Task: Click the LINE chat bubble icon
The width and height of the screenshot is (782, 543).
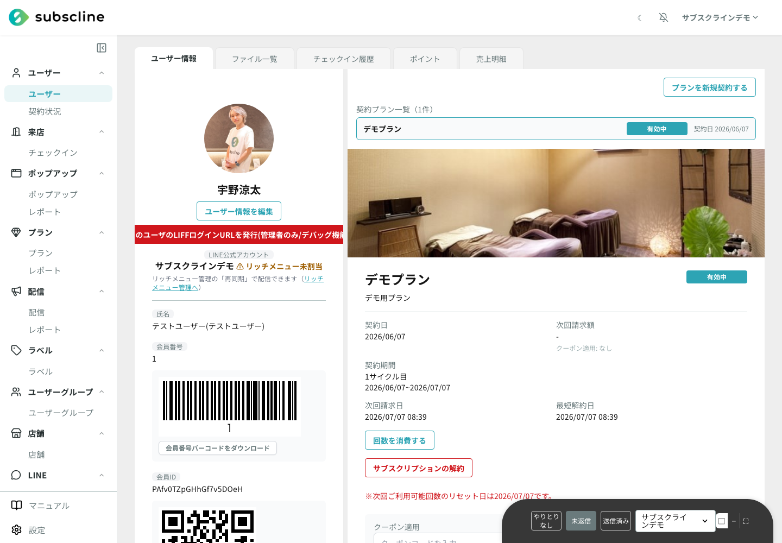Action: pos(16,475)
